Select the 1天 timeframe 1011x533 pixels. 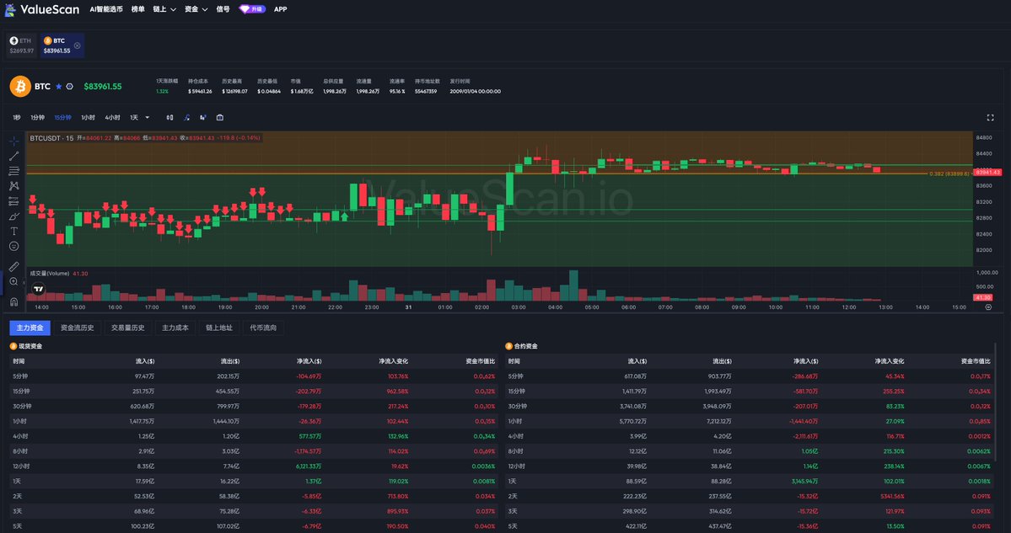pyautogui.click(x=134, y=118)
